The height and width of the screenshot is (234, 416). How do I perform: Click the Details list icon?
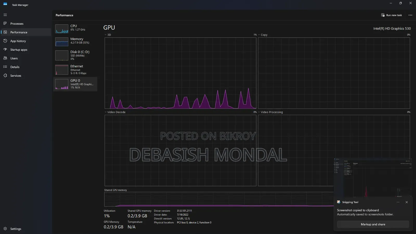click(5, 67)
